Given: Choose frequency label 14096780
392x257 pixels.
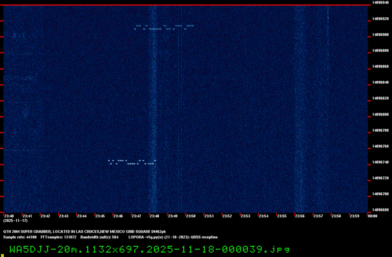Looking at the screenshot, I should pyautogui.click(x=381, y=130).
